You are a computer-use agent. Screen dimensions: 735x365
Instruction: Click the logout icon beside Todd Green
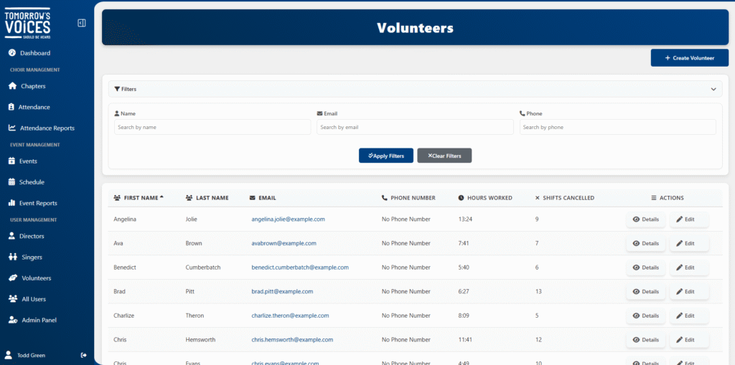(x=84, y=355)
